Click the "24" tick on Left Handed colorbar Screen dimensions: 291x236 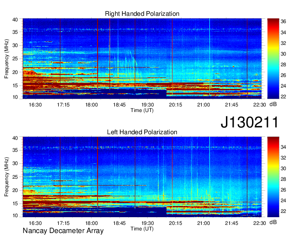(283, 201)
